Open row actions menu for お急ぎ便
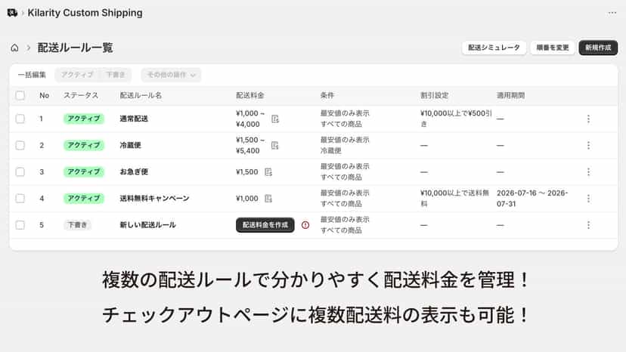 click(x=588, y=172)
